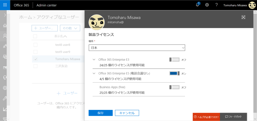Open Setup wrench icon in sidebar
This screenshot has width=257, height=121.
[x=5, y=98]
